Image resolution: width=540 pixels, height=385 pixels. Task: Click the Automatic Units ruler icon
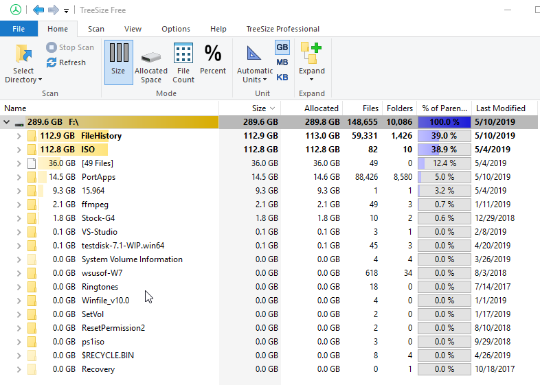click(x=254, y=54)
